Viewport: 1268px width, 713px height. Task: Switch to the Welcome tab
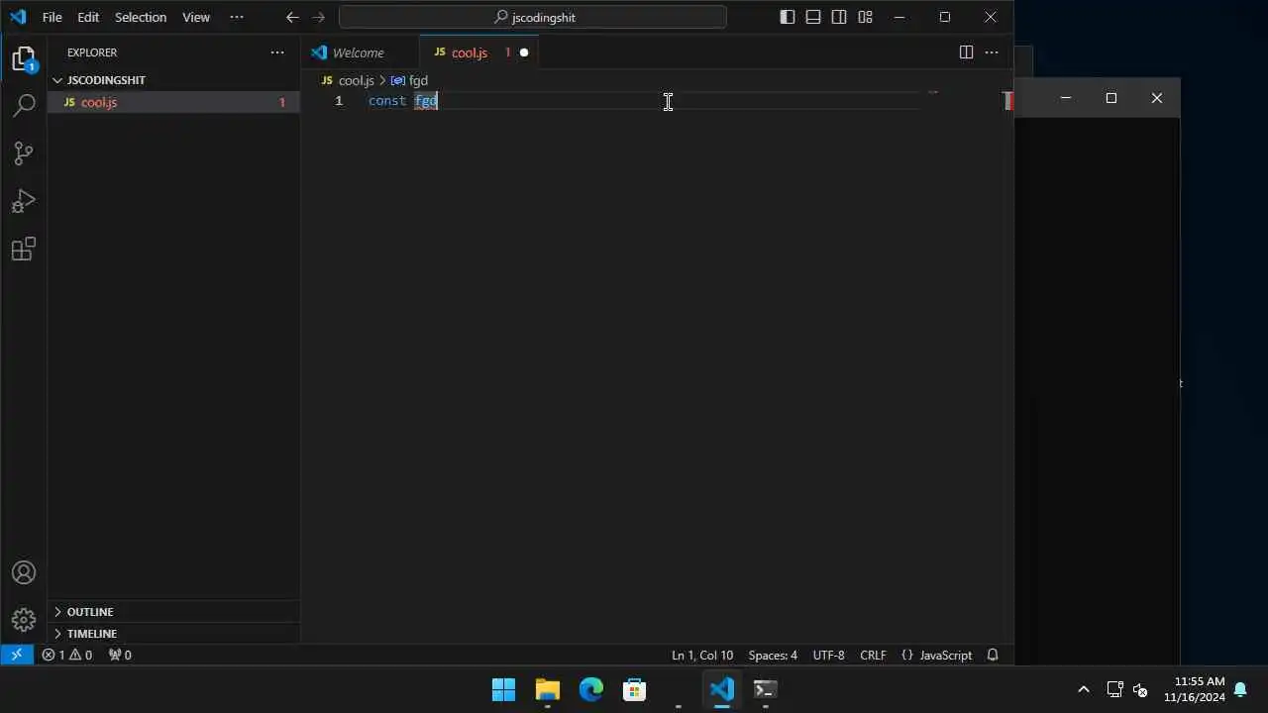[x=358, y=52]
